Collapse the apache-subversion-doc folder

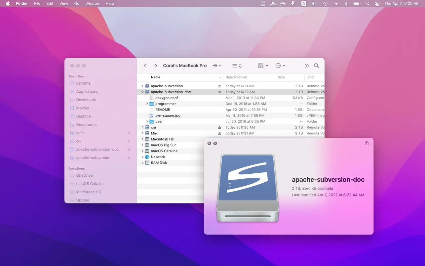tap(142, 92)
